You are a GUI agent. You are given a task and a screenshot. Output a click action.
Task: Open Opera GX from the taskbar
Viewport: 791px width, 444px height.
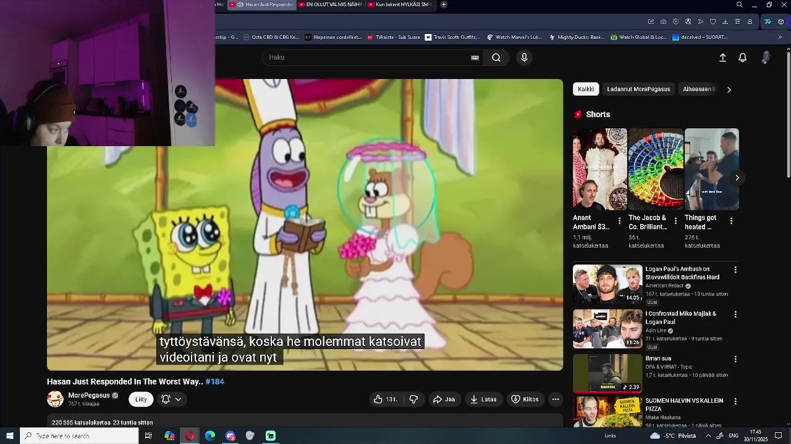pos(190,436)
